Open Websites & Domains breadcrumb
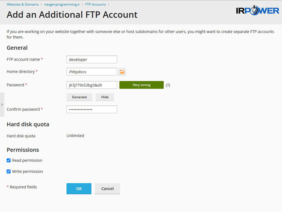 pos(23,4)
